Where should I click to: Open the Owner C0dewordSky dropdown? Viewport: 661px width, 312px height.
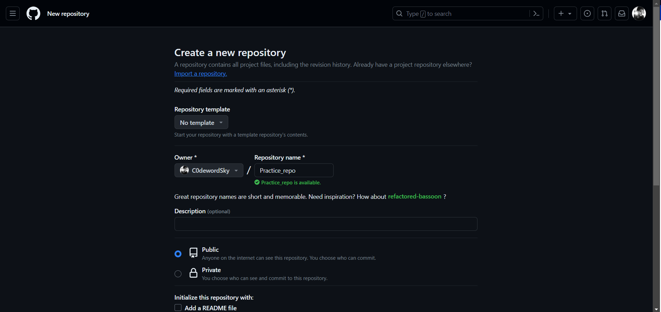209,170
